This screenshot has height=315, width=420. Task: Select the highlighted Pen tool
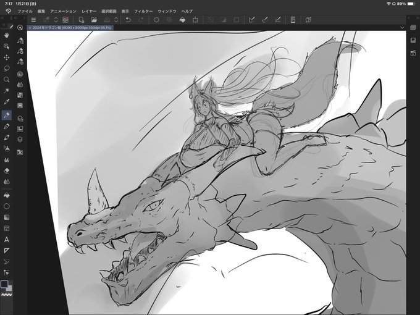tap(7, 115)
